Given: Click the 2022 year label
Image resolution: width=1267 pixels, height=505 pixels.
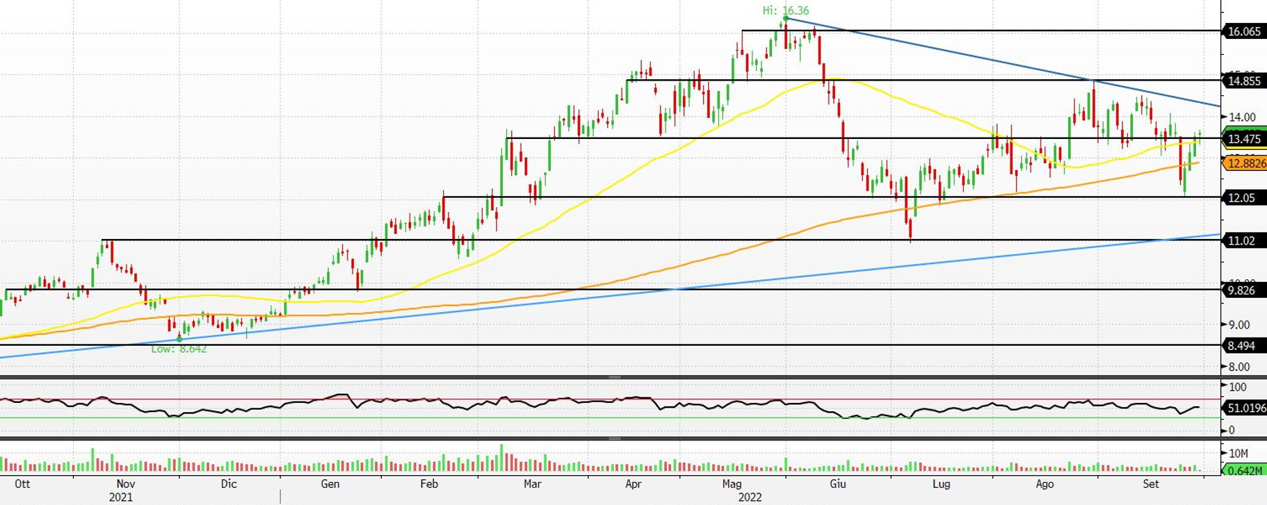Looking at the screenshot, I should coord(750,497).
